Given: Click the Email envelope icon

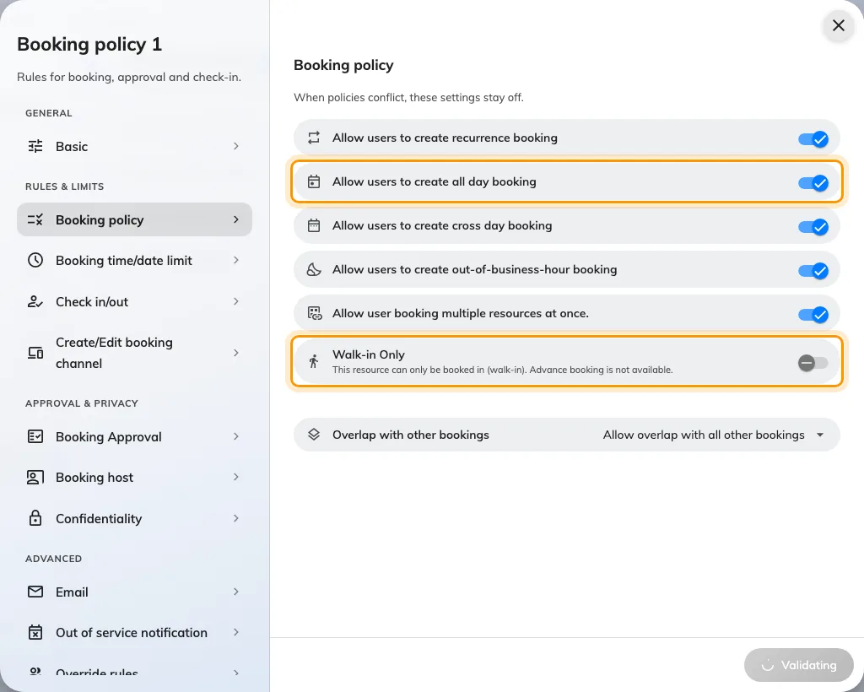Looking at the screenshot, I should pos(35,592).
